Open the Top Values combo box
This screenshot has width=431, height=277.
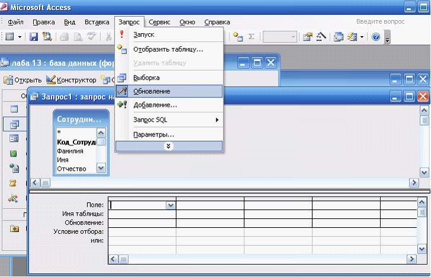(280, 37)
